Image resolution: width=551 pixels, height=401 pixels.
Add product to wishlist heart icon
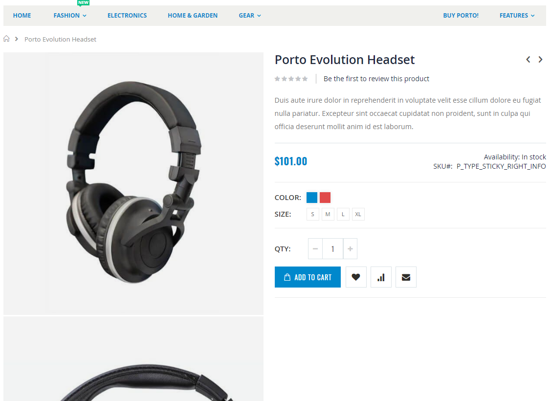(x=356, y=277)
